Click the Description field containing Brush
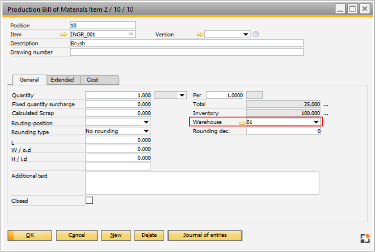The height and width of the screenshot is (252, 375). pos(187,43)
